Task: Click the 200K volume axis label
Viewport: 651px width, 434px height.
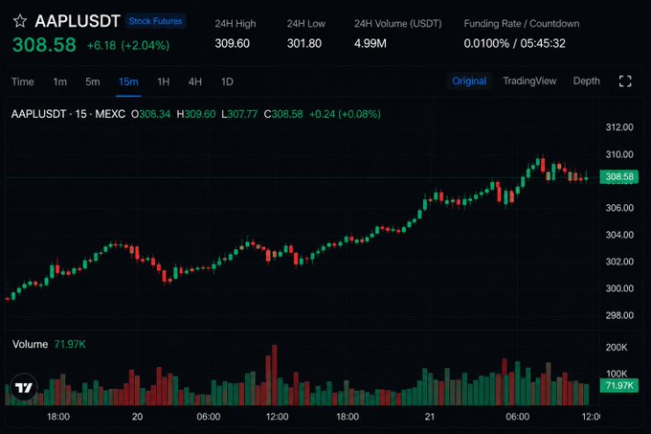Action: click(x=617, y=347)
